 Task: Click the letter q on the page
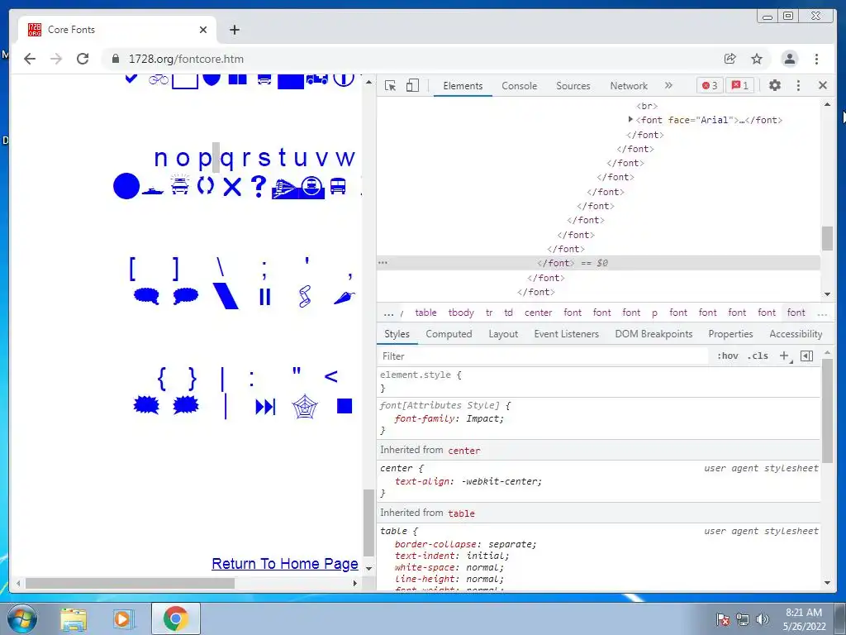tap(228, 158)
